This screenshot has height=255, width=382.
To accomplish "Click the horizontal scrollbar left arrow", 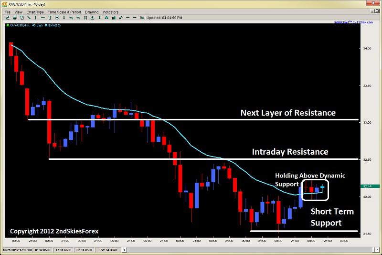I will pos(124,250).
